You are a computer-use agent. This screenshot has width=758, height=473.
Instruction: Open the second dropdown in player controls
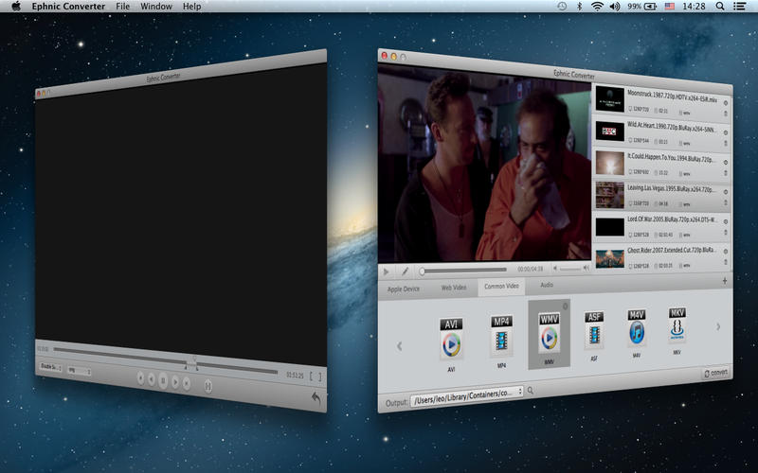coord(80,371)
